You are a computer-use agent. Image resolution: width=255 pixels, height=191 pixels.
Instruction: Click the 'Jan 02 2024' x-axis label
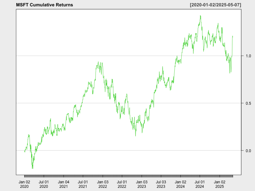tap(180, 184)
